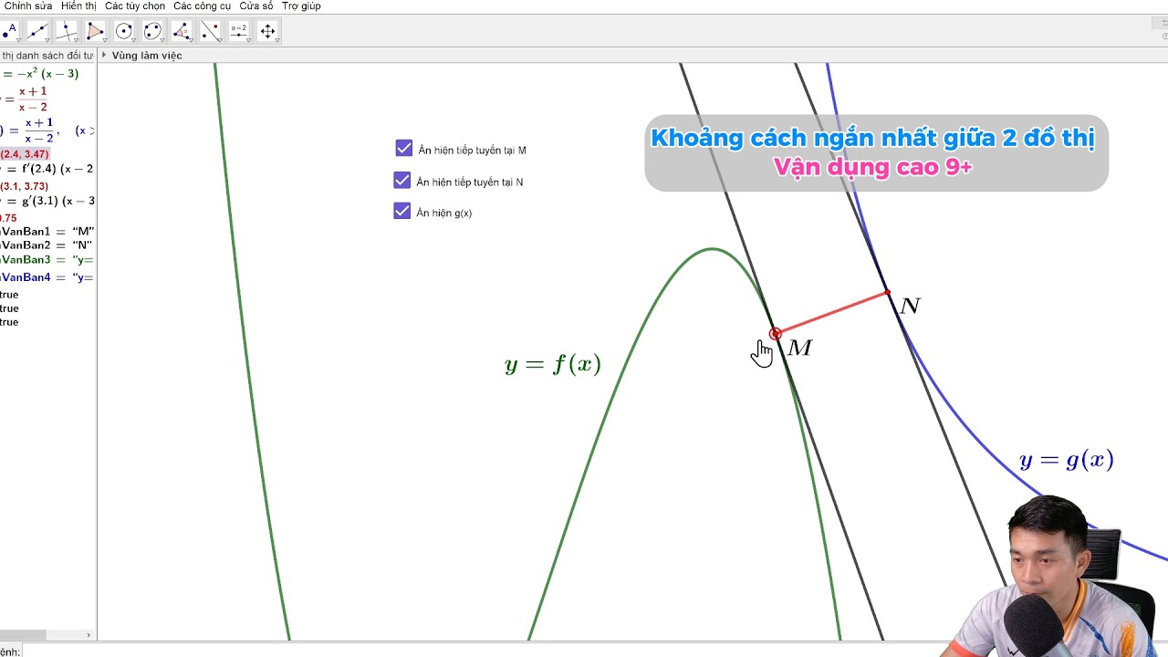Viewport: 1168px width, 657px height.
Task: Select the 'g′(3.1) (x − 3' tangent row
Action: coord(47,201)
